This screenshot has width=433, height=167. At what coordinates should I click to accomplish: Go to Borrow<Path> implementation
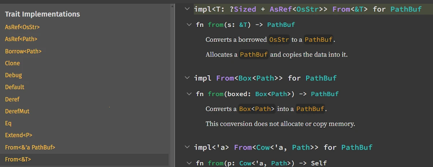point(23,51)
